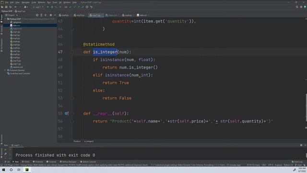Screen dimensions: 307x173
Task: Click the PyCharm icon on Windows taskbar
Action: coord(27,170)
